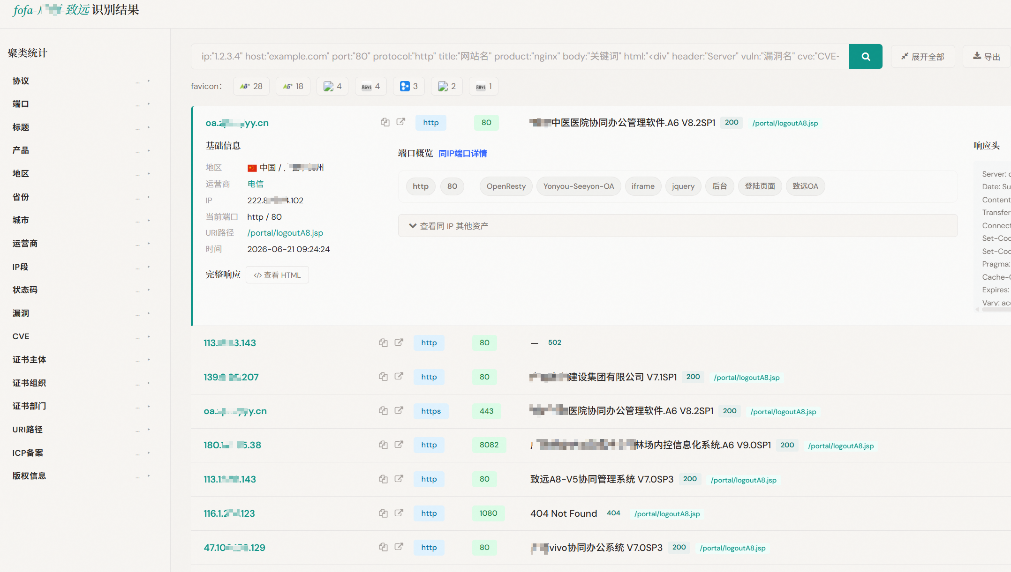The image size is (1011, 572).
Task: Click the 1080 port tag
Action: pyautogui.click(x=488, y=513)
